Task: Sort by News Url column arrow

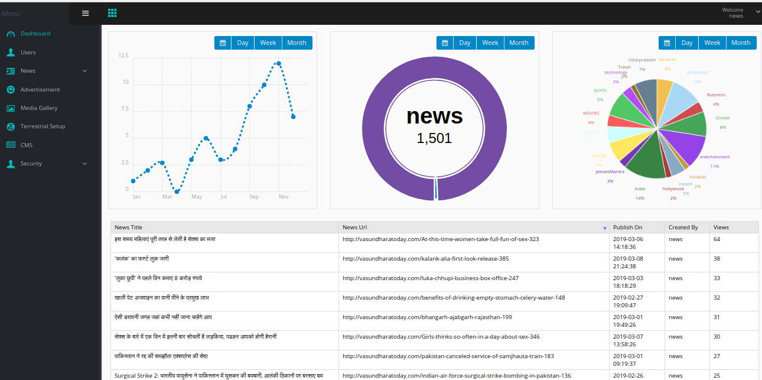Action: click(604, 228)
